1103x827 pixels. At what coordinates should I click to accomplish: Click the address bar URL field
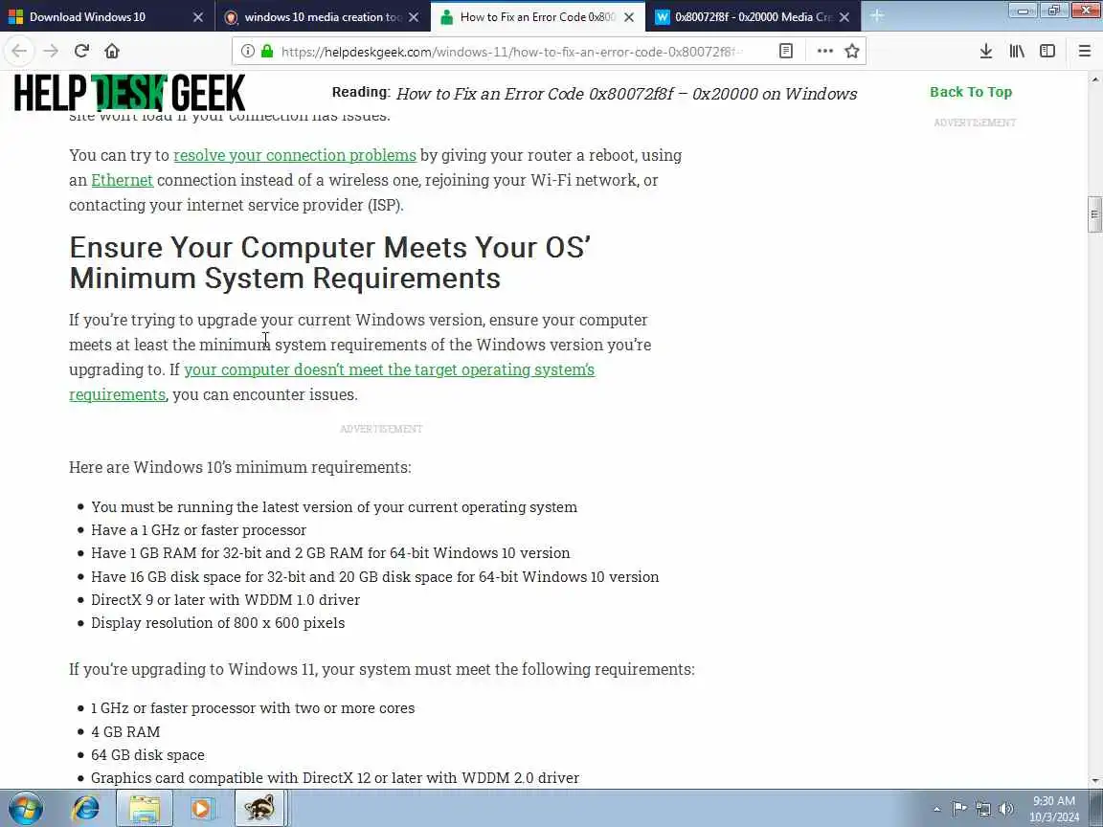click(511, 52)
